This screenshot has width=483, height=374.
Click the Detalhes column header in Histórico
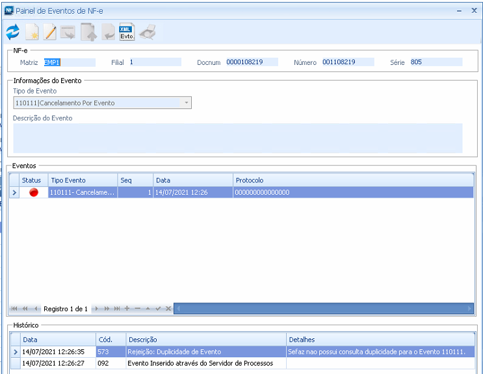(x=302, y=340)
